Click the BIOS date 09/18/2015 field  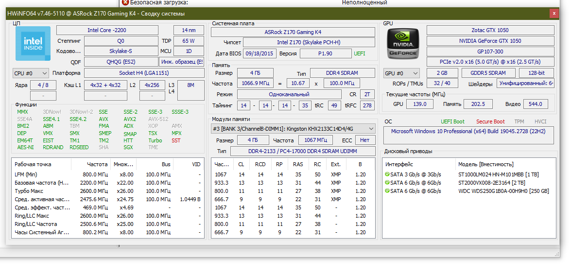(260, 54)
